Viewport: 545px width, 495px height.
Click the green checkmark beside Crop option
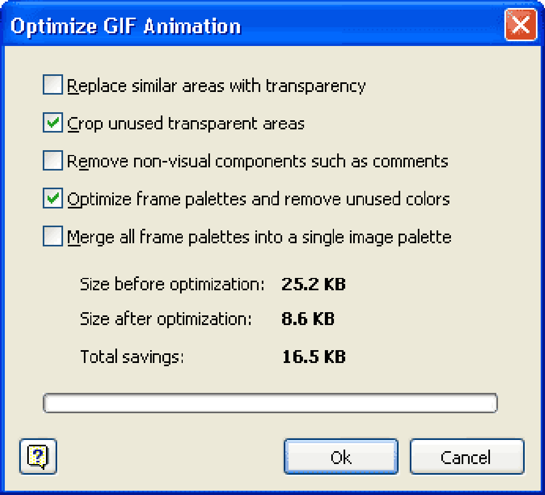(52, 122)
